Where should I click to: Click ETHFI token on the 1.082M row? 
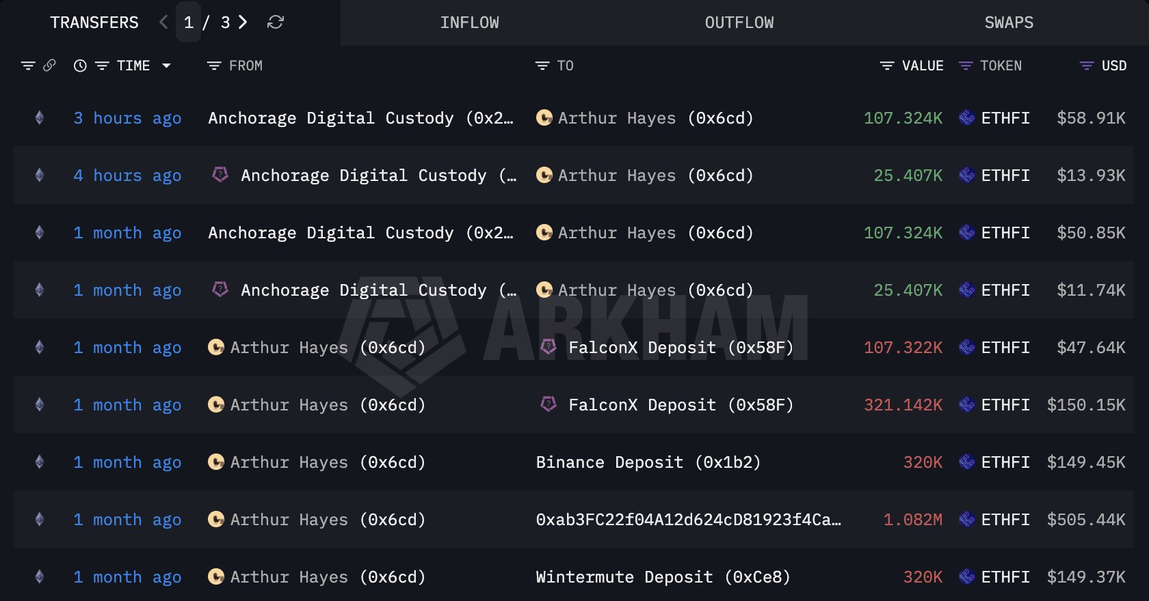[x=1005, y=520]
